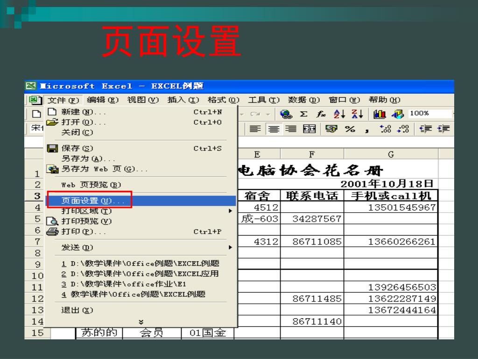The height and width of the screenshot is (359, 478).
Task: Open the Redo history dropdown arrow
Action: click(x=267, y=115)
